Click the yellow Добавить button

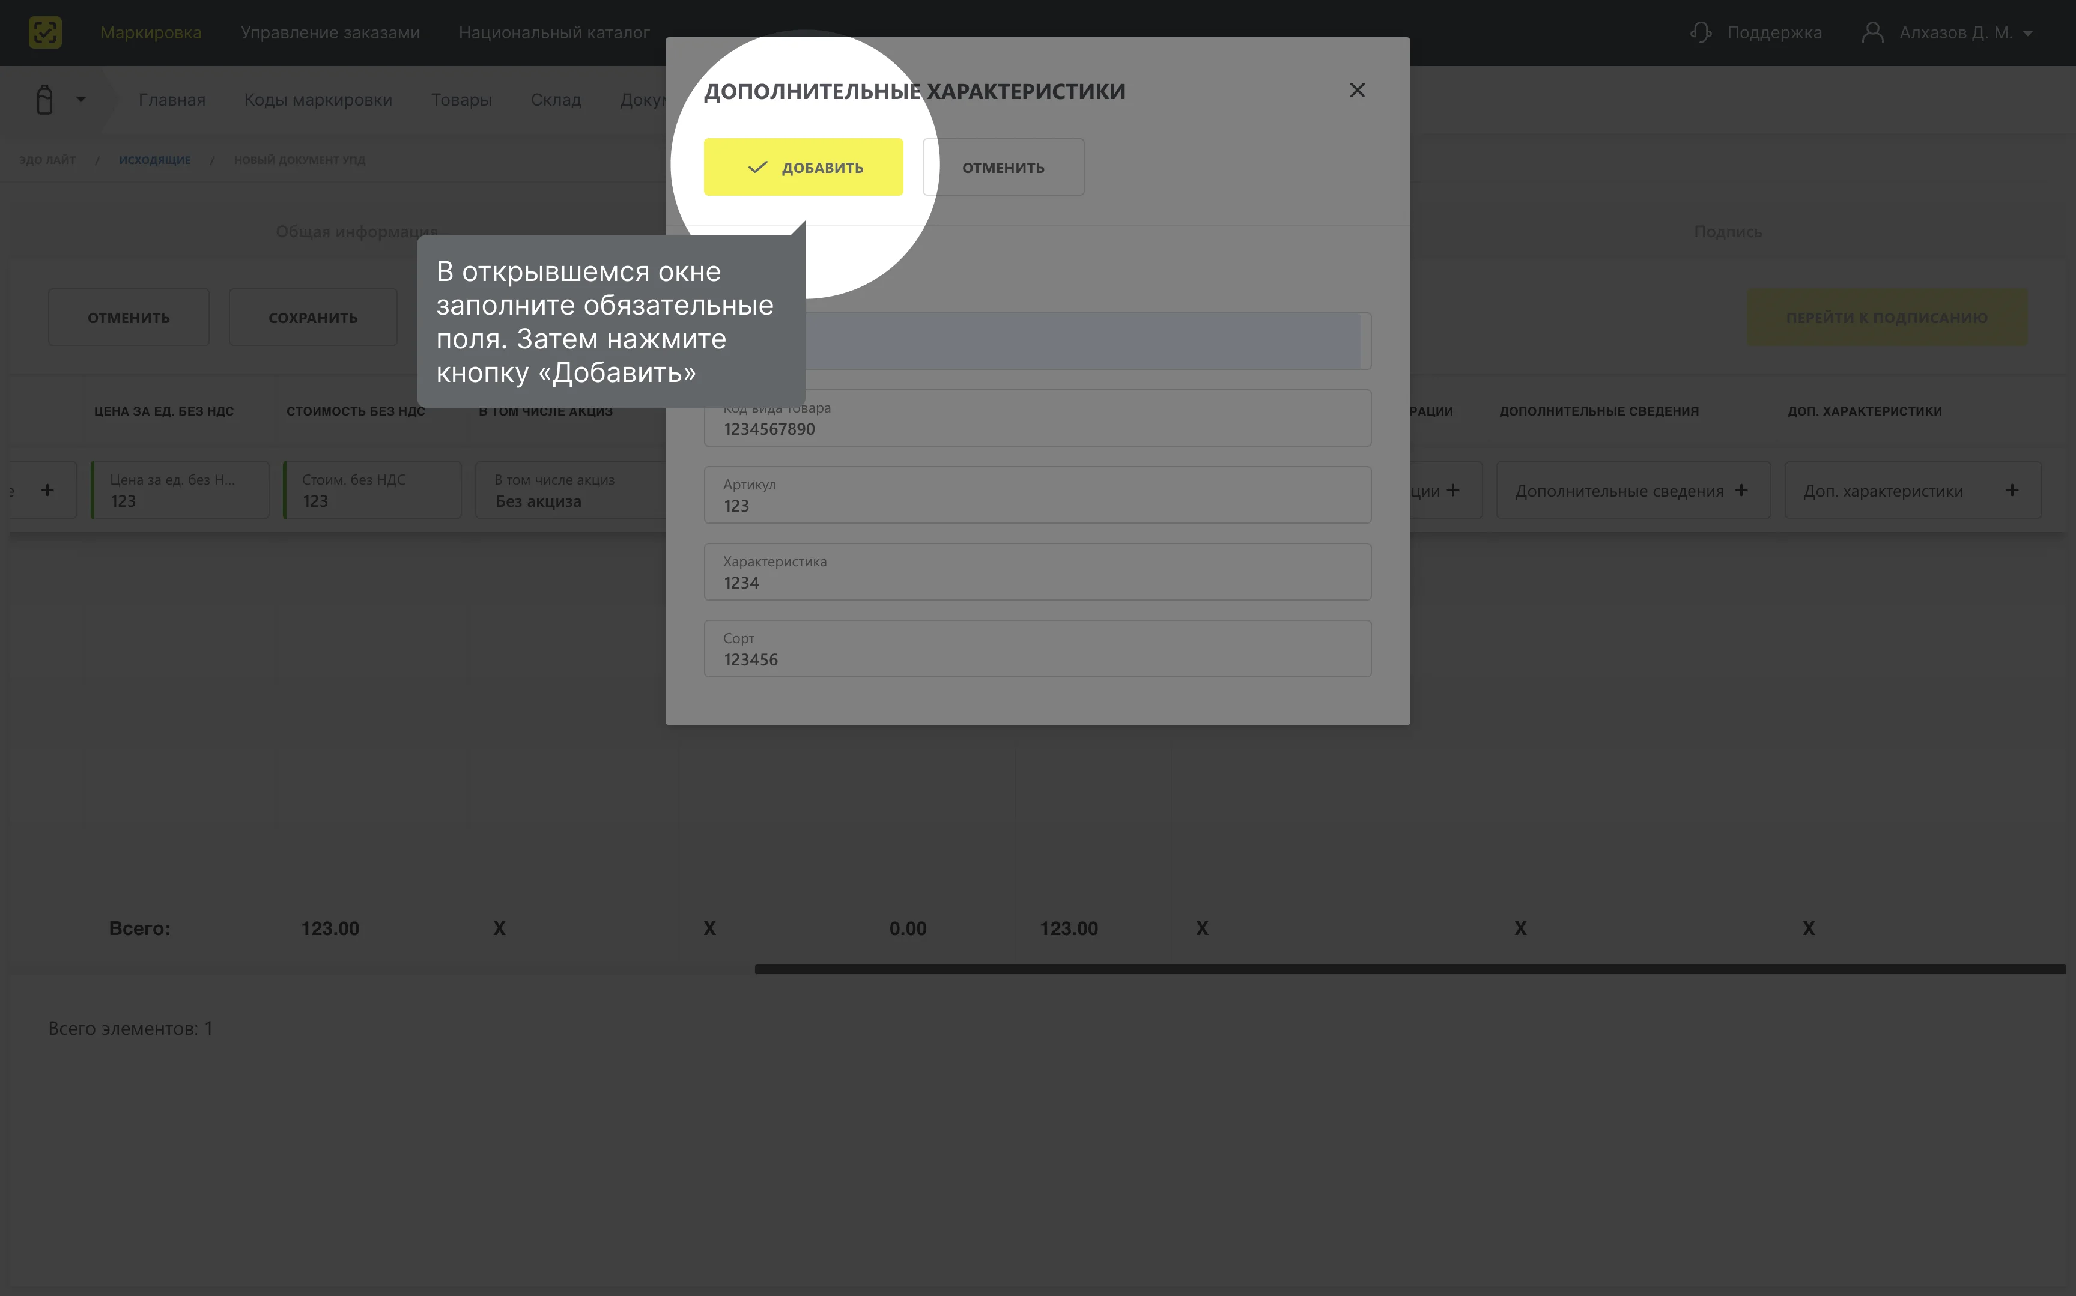click(x=803, y=167)
